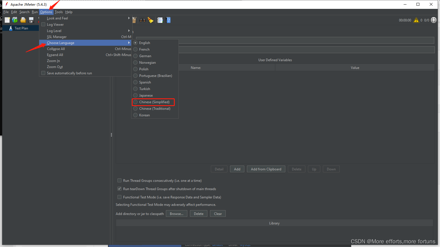Uncheck Run tearDown Thread Groups option
The image size is (440, 247).
pyautogui.click(x=119, y=189)
